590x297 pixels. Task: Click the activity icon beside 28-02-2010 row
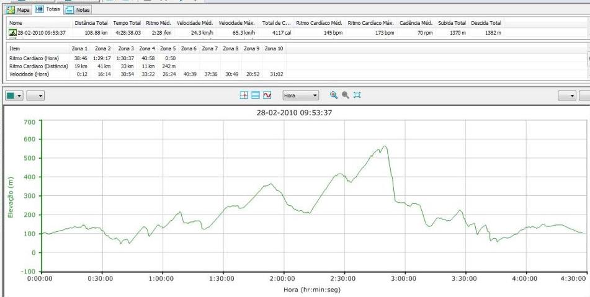point(12,33)
